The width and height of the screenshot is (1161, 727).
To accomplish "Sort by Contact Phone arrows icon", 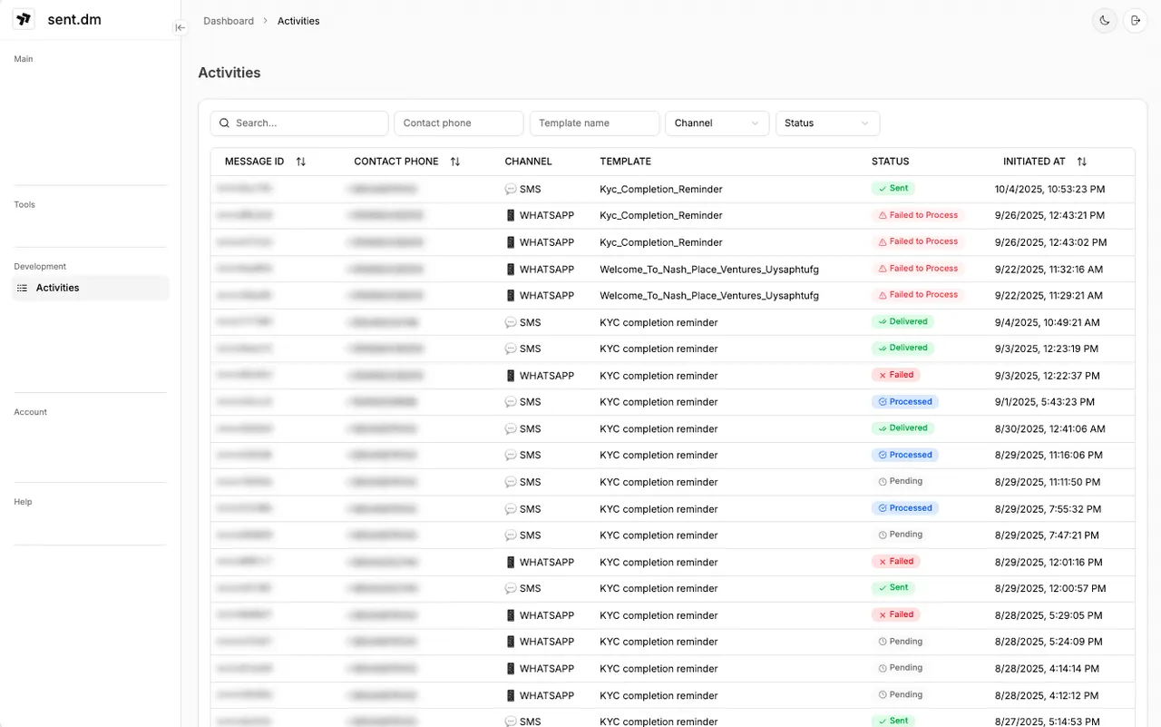I will (455, 162).
